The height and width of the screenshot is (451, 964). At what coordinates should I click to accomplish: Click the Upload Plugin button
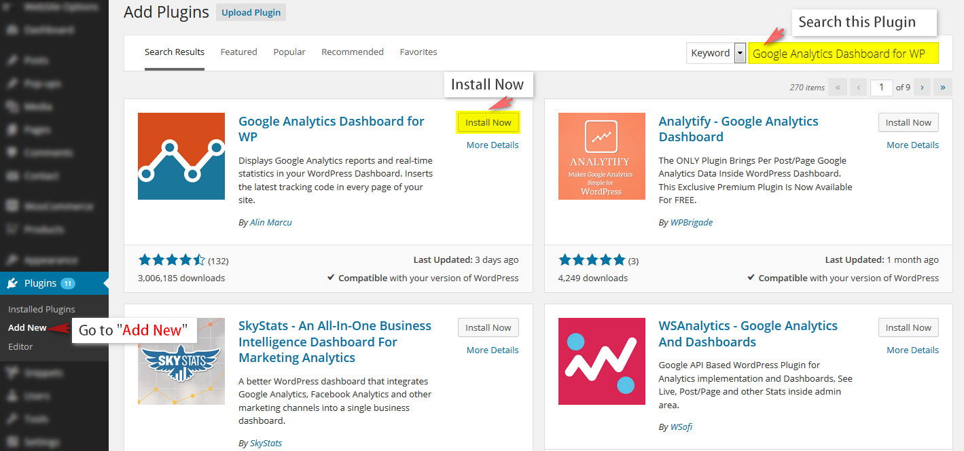250,12
